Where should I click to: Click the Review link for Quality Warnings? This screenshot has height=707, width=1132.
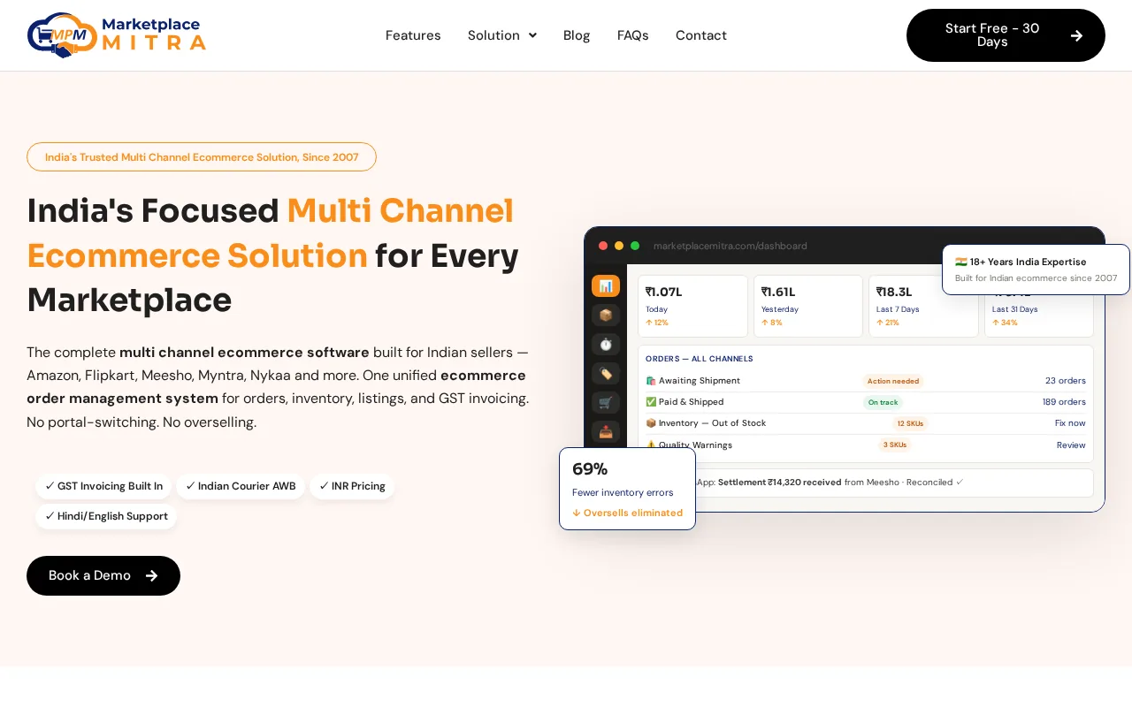coord(1071,445)
